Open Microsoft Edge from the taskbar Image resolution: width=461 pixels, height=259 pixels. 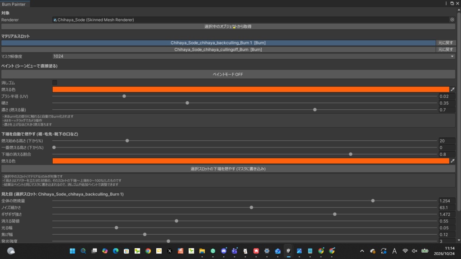pos(116,251)
